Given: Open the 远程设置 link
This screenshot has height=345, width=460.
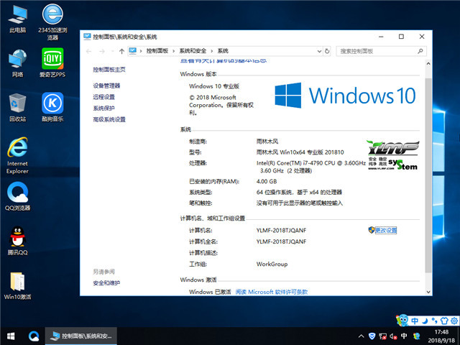Looking at the screenshot, I should tap(103, 97).
